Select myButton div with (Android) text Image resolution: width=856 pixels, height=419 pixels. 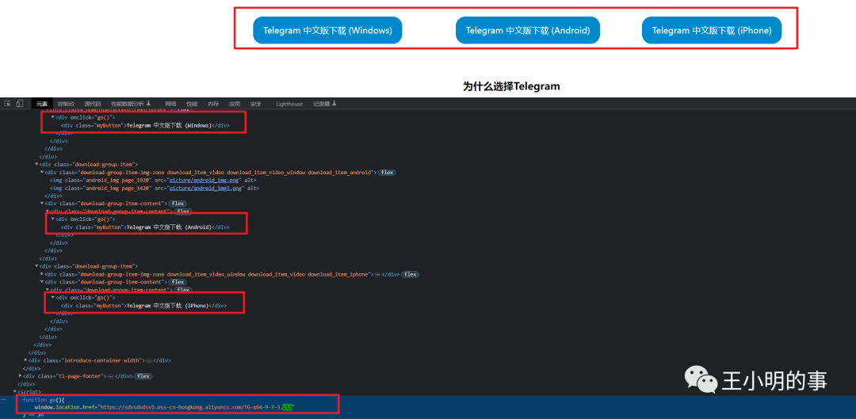[145, 227]
